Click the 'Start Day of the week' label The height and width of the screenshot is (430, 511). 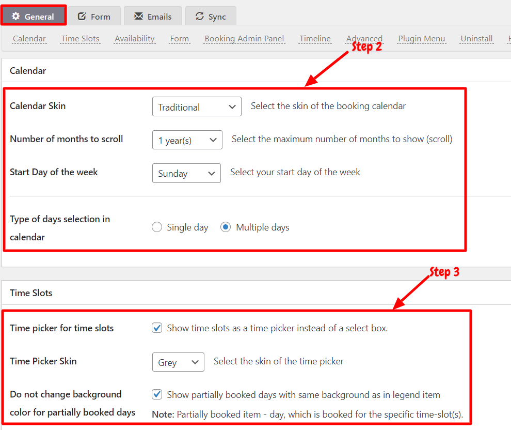pyautogui.click(x=54, y=172)
